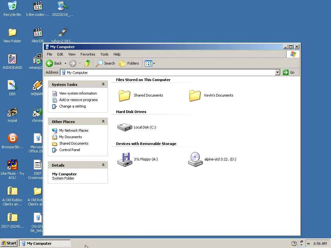This screenshot has height=248, width=331.
Task: Go up one folder level
Action: pyautogui.click(x=88, y=63)
